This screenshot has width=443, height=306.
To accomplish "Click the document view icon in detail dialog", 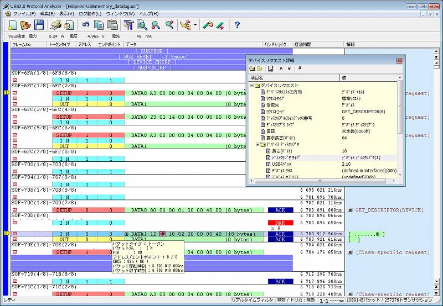I will click(x=270, y=68).
